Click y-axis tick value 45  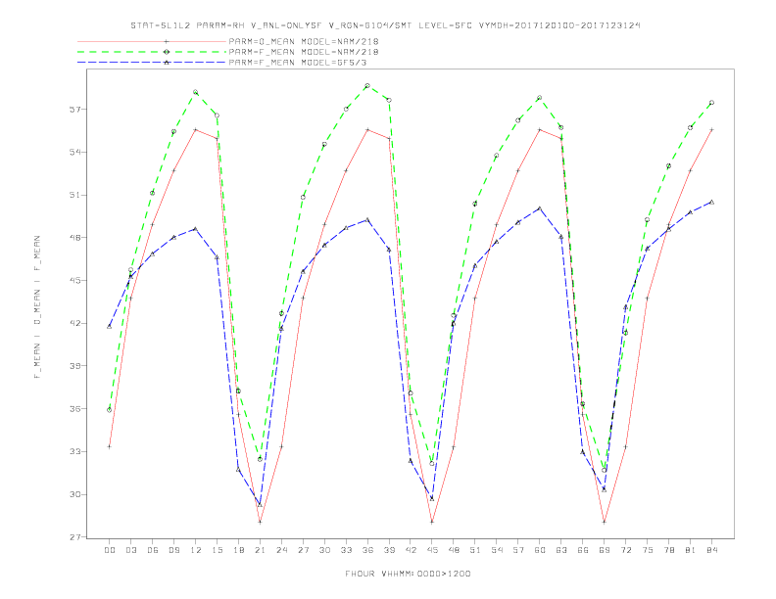pos(74,281)
